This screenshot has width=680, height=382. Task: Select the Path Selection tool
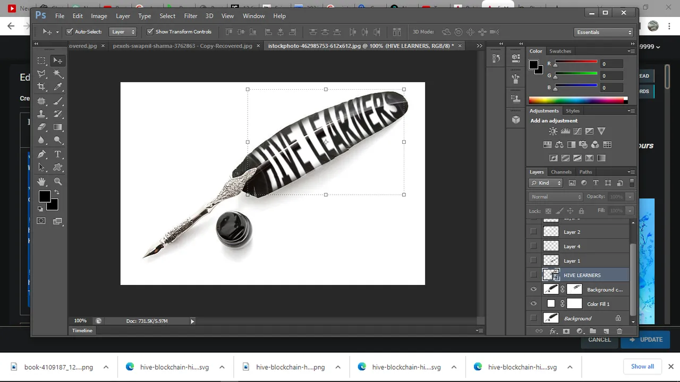(41, 168)
